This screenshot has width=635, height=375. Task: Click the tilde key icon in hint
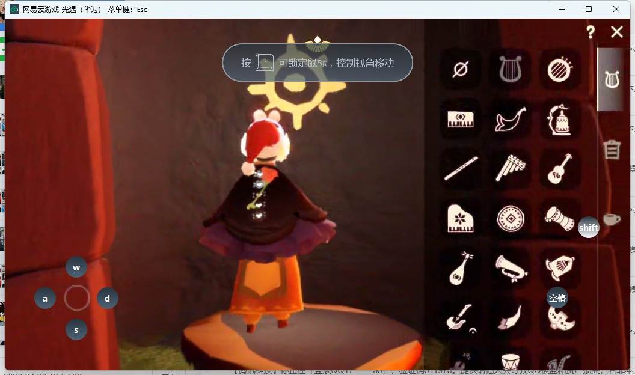(x=265, y=62)
